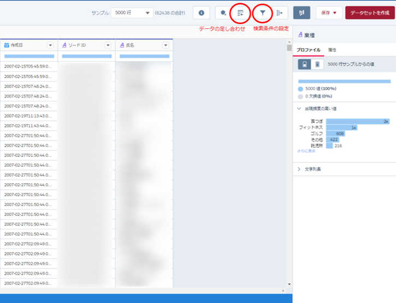The width and height of the screenshot is (396, 303).
Task: Click the さらに表示 link
Action: [x=306, y=151]
